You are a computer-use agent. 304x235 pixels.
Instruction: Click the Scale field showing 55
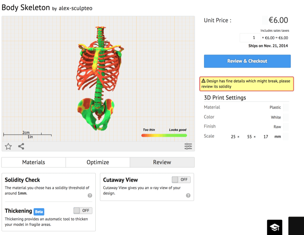[249, 136]
